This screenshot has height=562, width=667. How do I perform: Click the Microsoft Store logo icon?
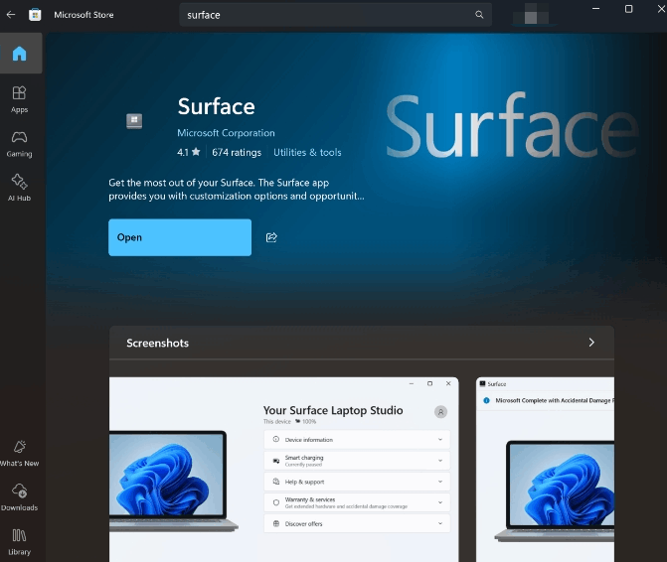tap(35, 15)
